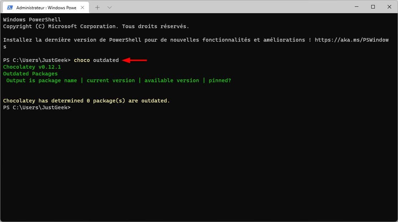Minimize the Windows Terminal window
Viewport: 398px width, 222px height.
[357, 7]
